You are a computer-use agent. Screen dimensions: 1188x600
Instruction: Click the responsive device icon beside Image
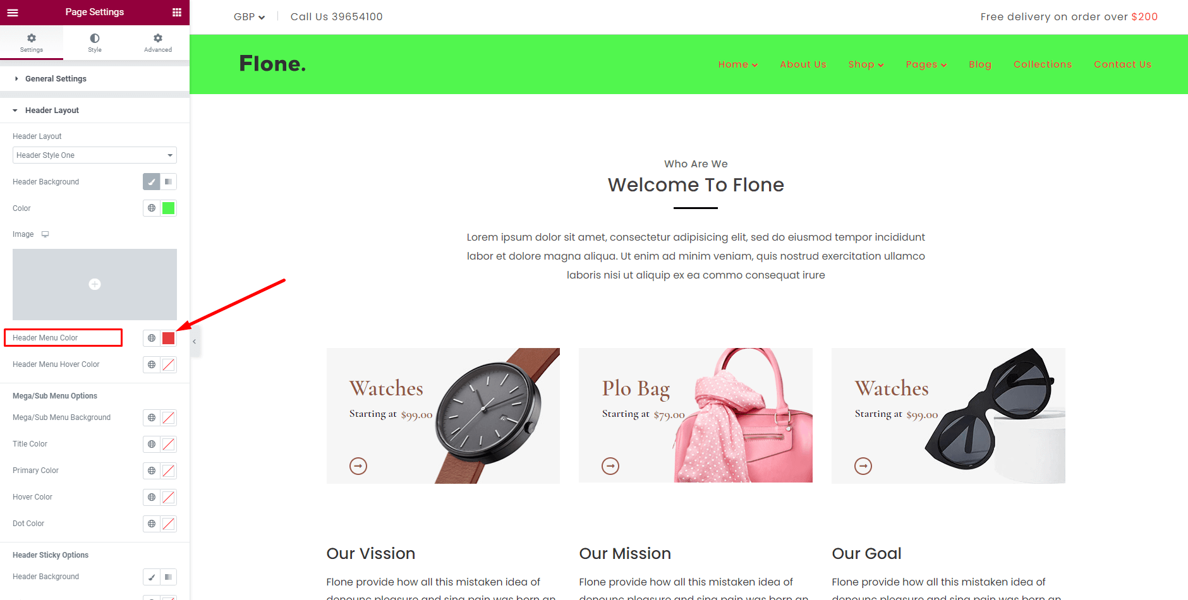(45, 234)
